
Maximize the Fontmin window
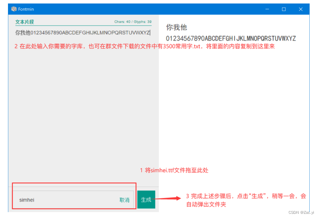coord(284,9)
